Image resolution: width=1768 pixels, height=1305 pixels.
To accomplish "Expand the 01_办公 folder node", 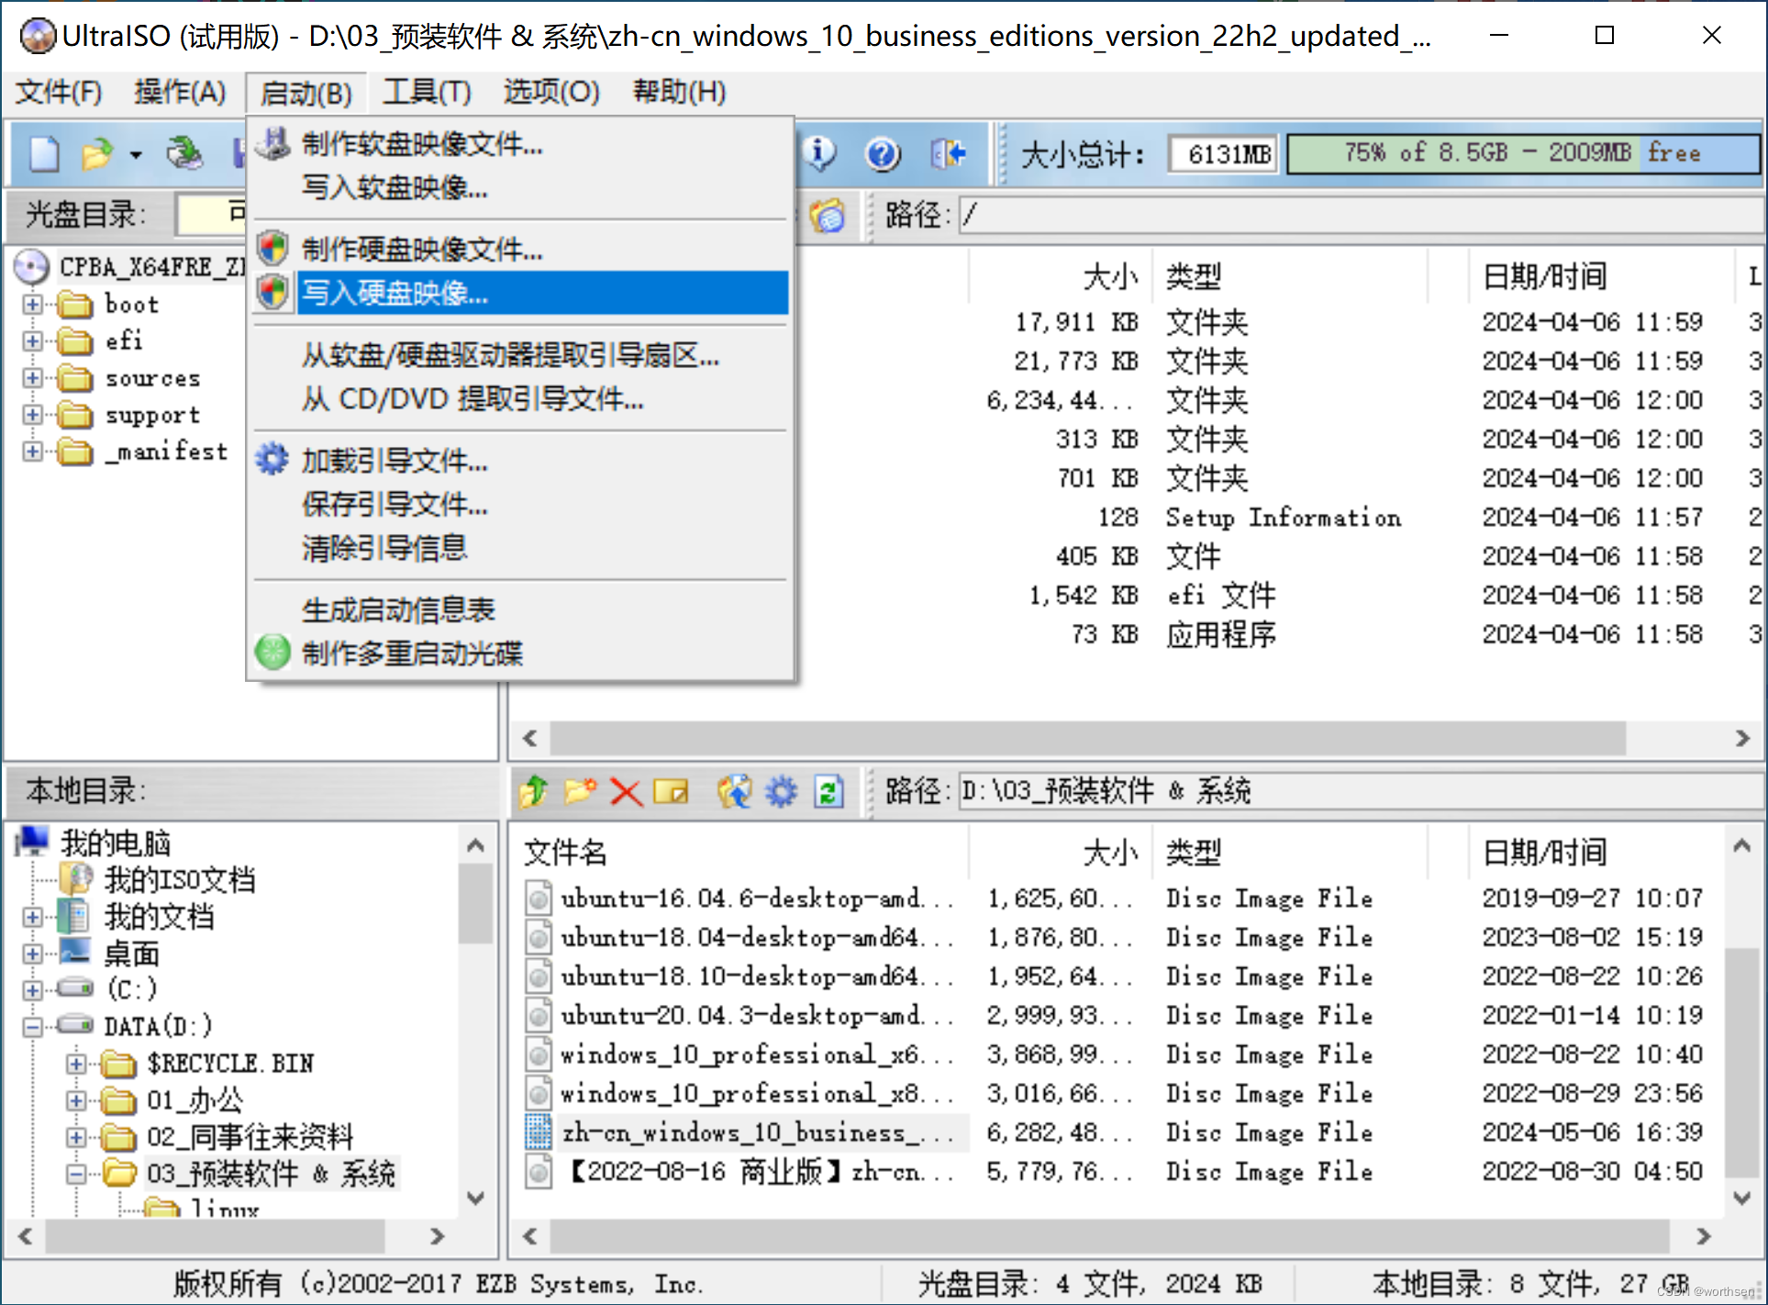I will (x=76, y=1100).
